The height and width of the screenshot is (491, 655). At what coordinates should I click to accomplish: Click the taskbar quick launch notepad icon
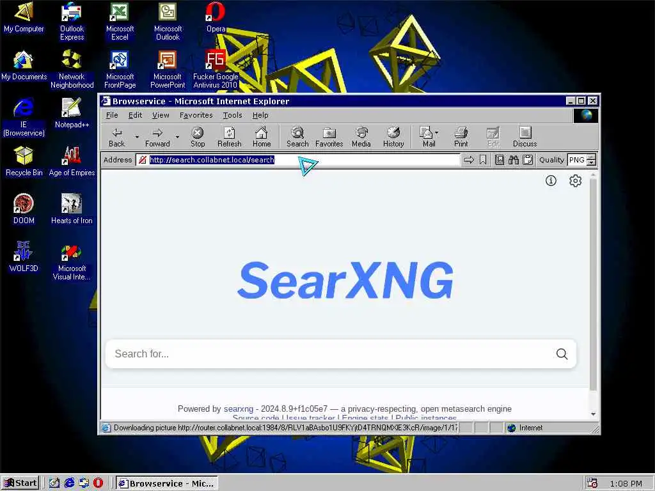point(54,483)
